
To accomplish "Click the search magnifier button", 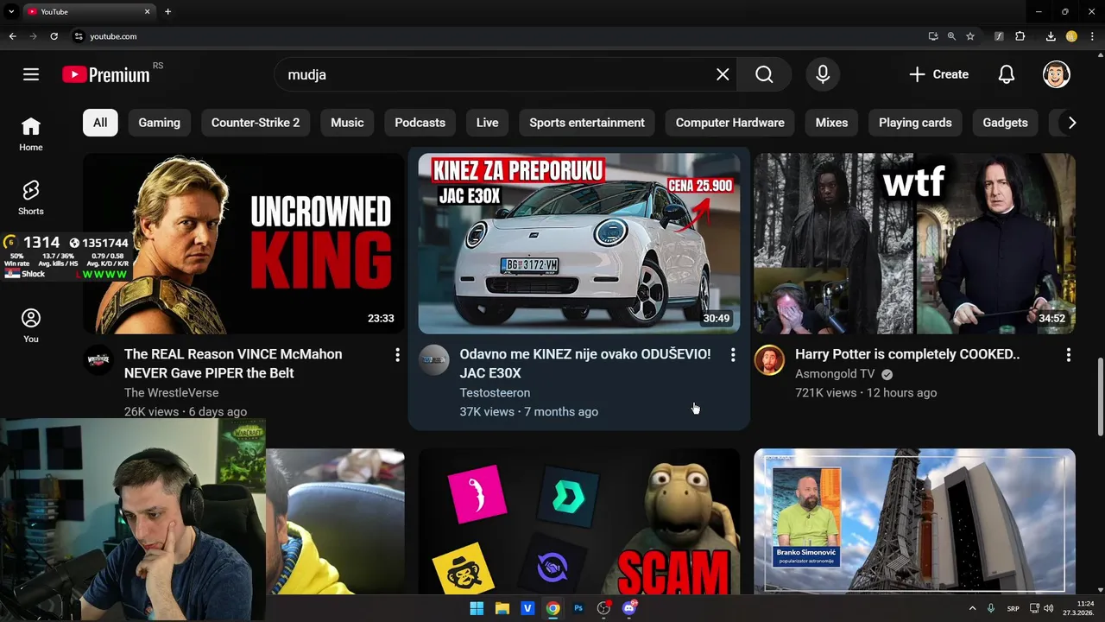I will [764, 74].
